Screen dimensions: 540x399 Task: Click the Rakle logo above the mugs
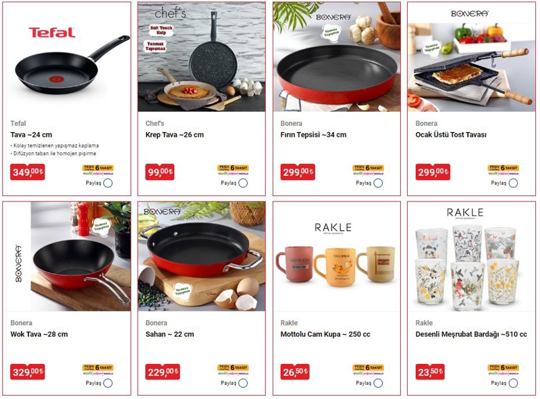333,228
